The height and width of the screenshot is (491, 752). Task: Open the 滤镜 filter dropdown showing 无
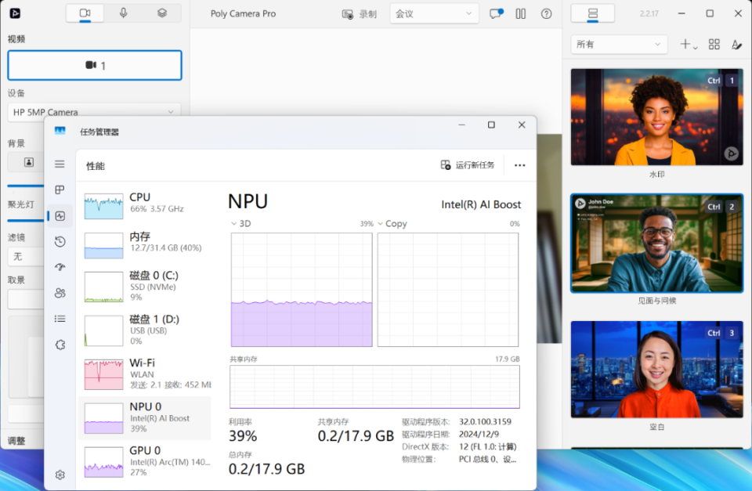pyautogui.click(x=26, y=257)
